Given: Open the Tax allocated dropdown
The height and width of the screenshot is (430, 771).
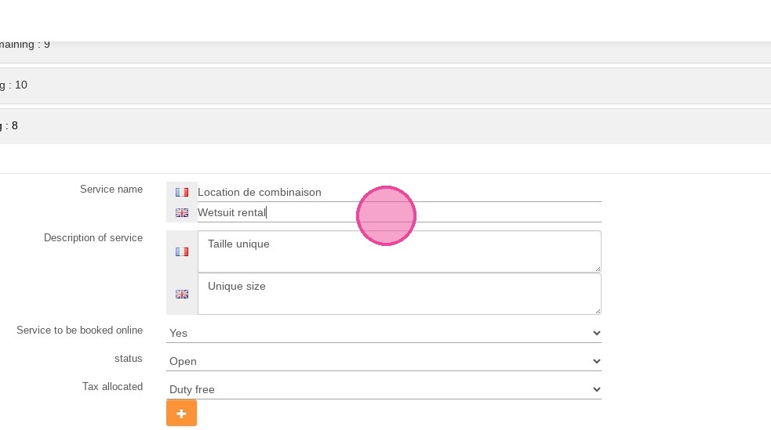Looking at the screenshot, I should 384,389.
